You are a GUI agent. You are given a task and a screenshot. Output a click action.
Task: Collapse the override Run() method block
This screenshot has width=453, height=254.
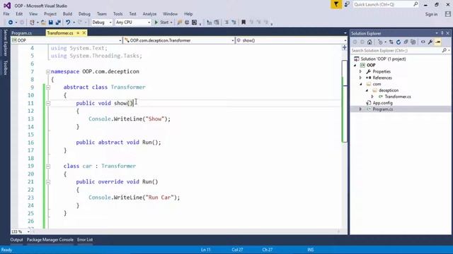48,182
